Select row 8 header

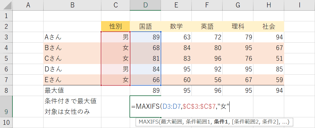(x=6, y=90)
